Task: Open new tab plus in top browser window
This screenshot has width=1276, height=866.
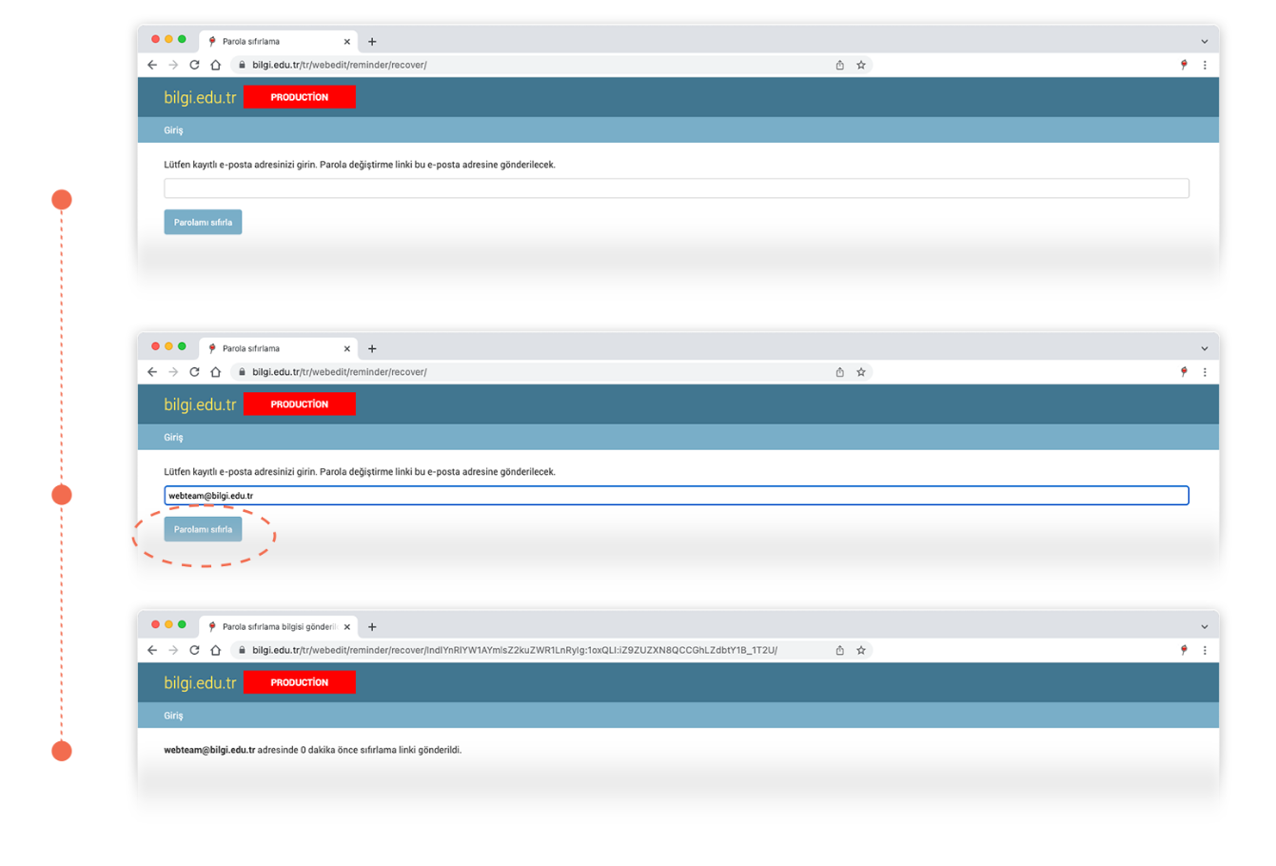Action: point(372,41)
